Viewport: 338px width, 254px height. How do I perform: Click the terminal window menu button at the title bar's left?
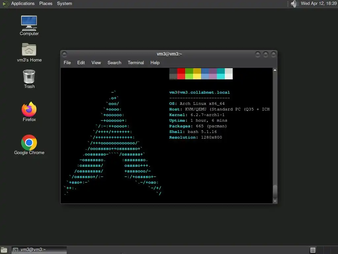[64, 54]
